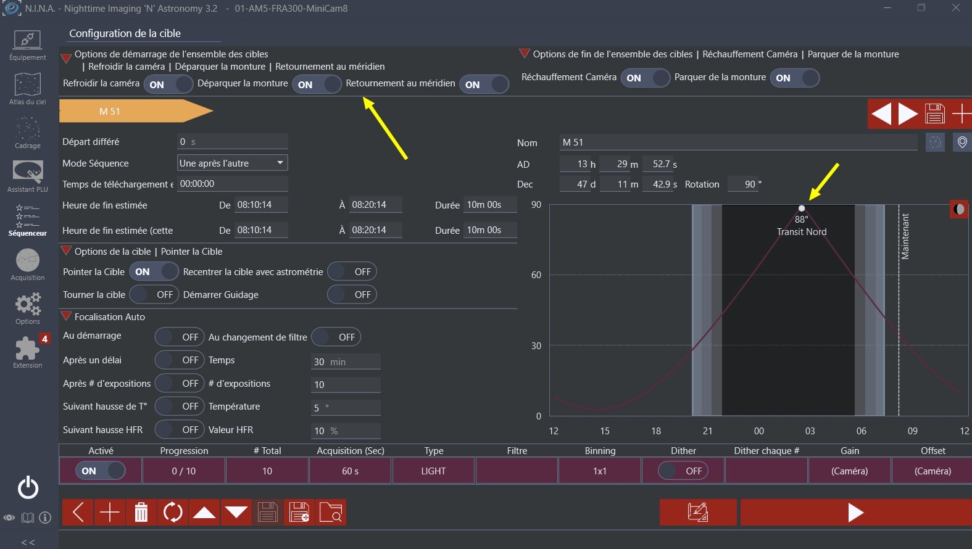The height and width of the screenshot is (549, 972).
Task: Move the sequence row up
Action: tap(204, 513)
